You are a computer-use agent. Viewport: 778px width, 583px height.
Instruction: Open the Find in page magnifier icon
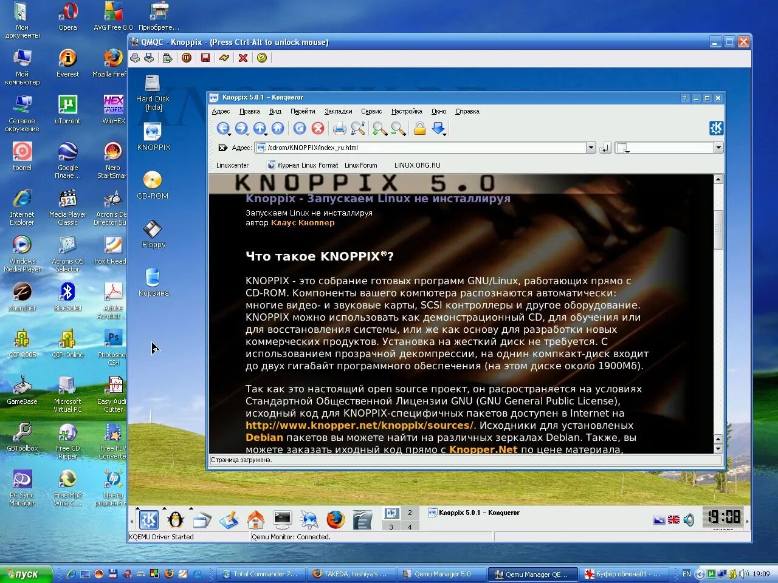pos(358,128)
